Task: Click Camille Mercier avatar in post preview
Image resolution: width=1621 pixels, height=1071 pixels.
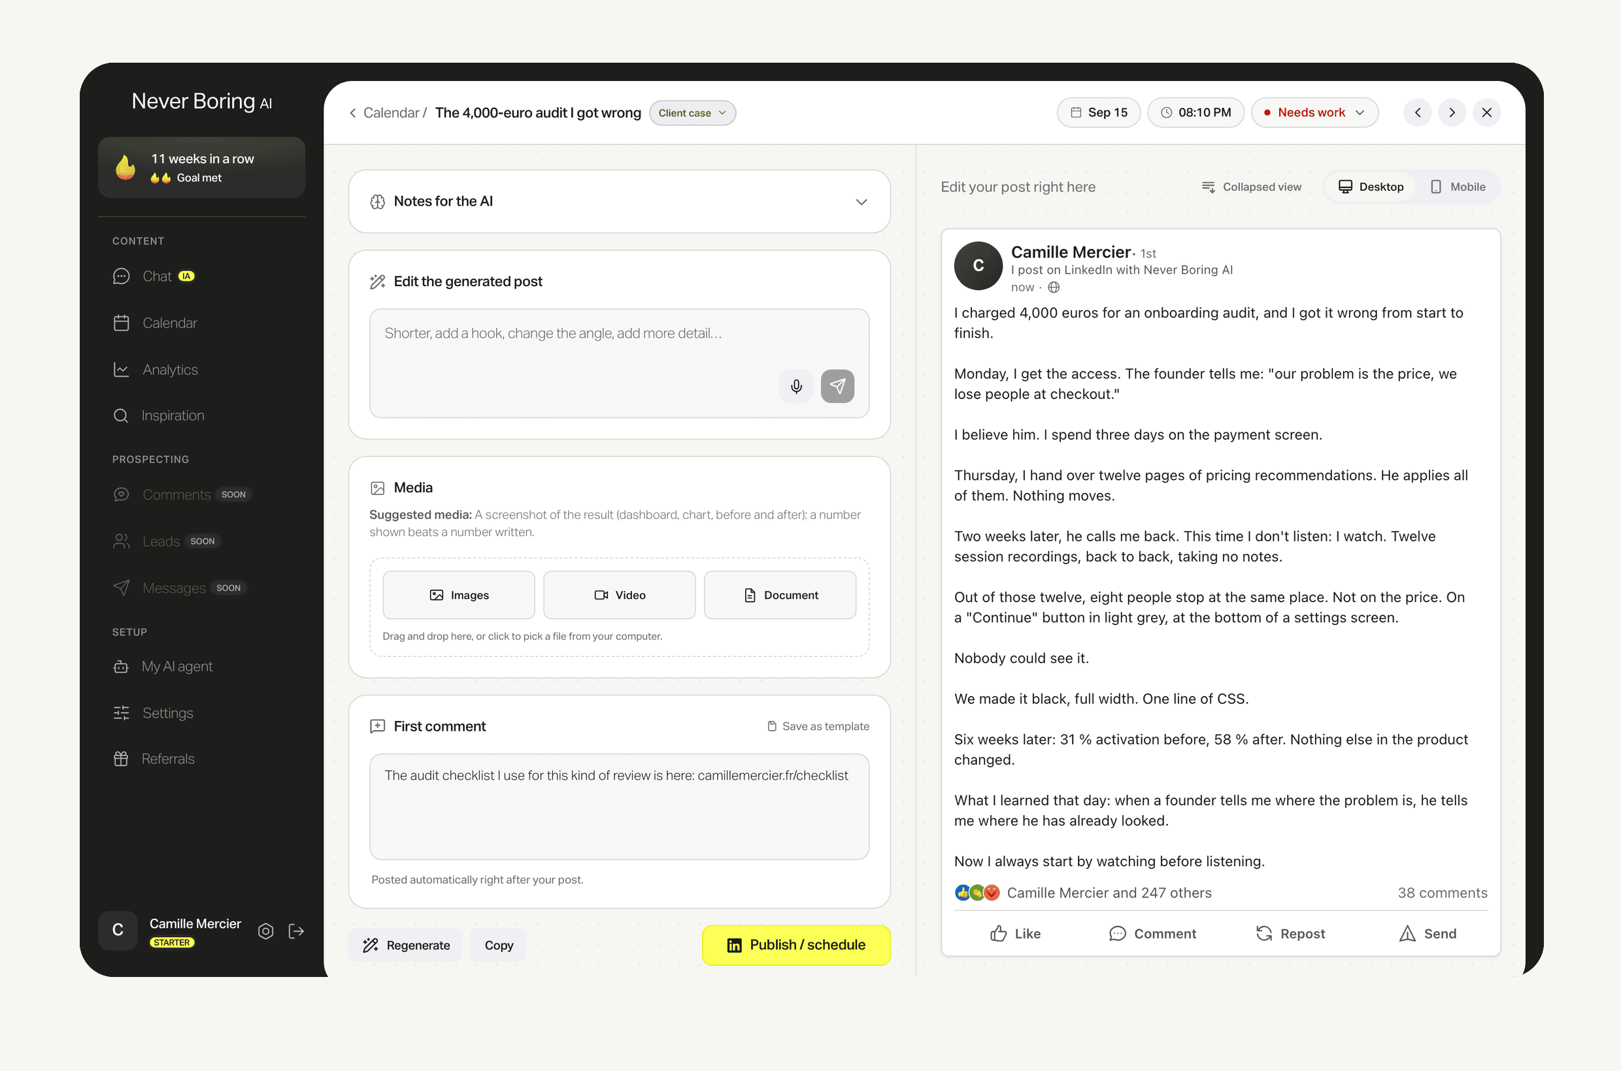Action: (978, 266)
